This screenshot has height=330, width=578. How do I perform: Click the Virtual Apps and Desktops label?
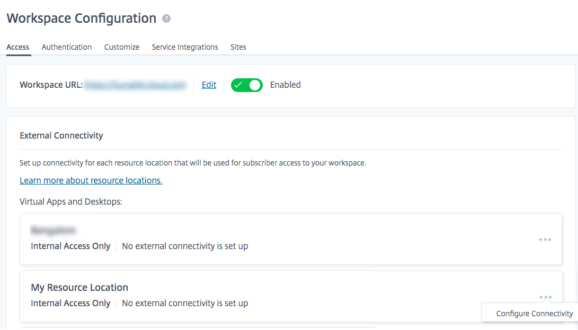click(71, 201)
